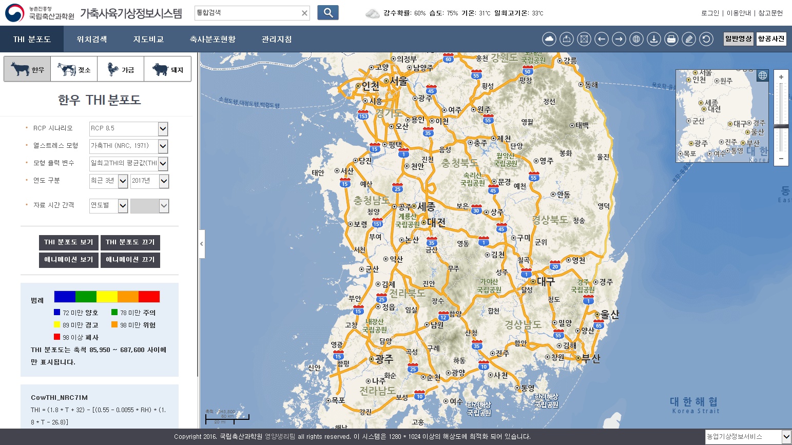Select the distance measurement ruler icon

tap(567, 39)
